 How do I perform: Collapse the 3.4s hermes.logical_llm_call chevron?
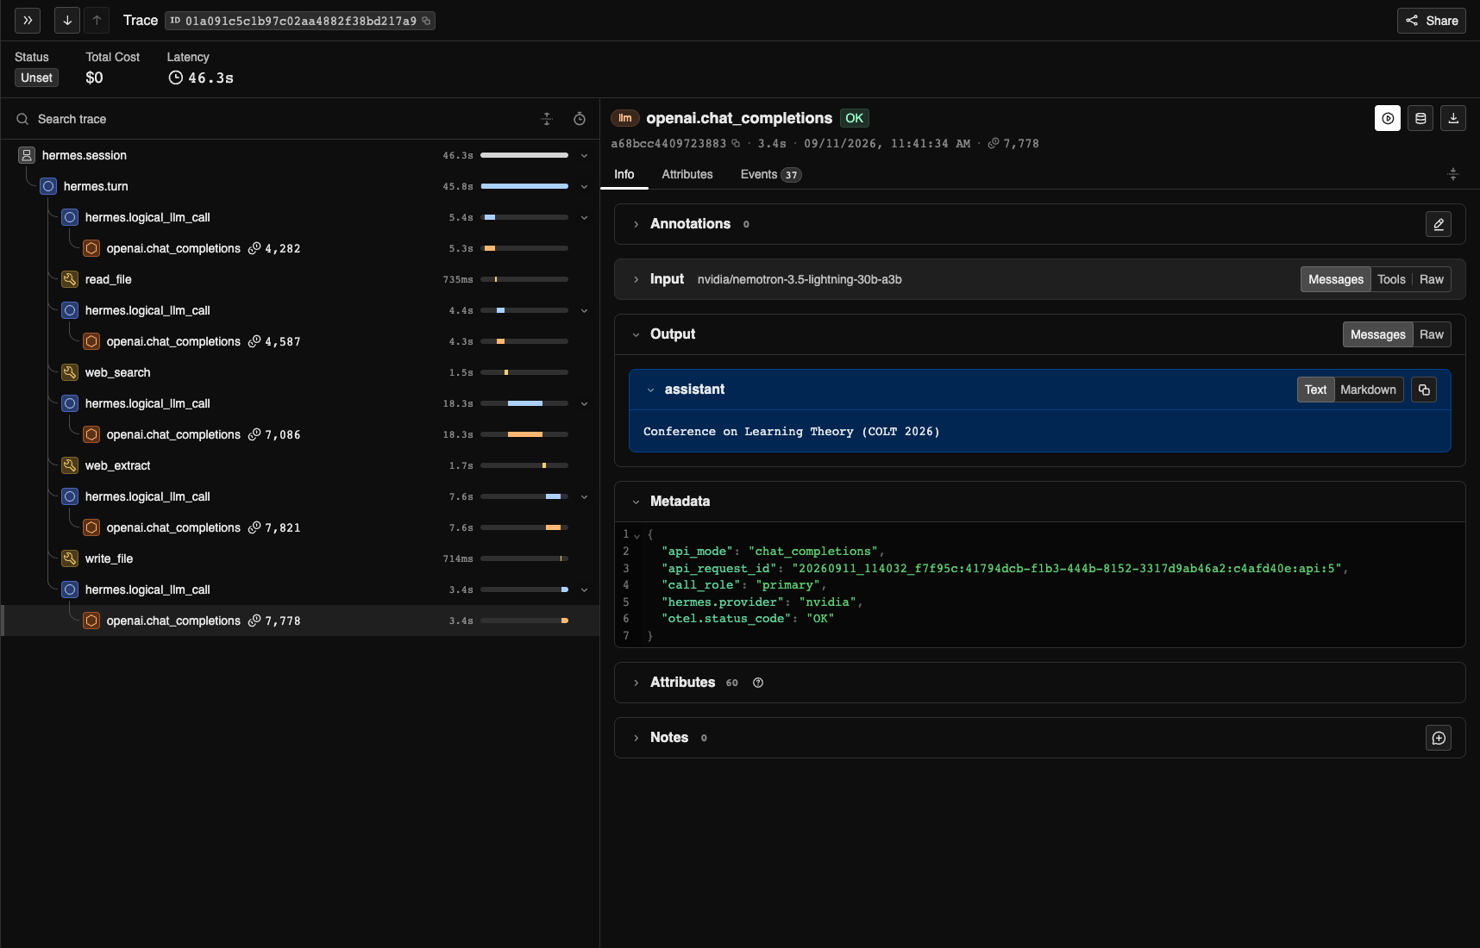coord(584,590)
